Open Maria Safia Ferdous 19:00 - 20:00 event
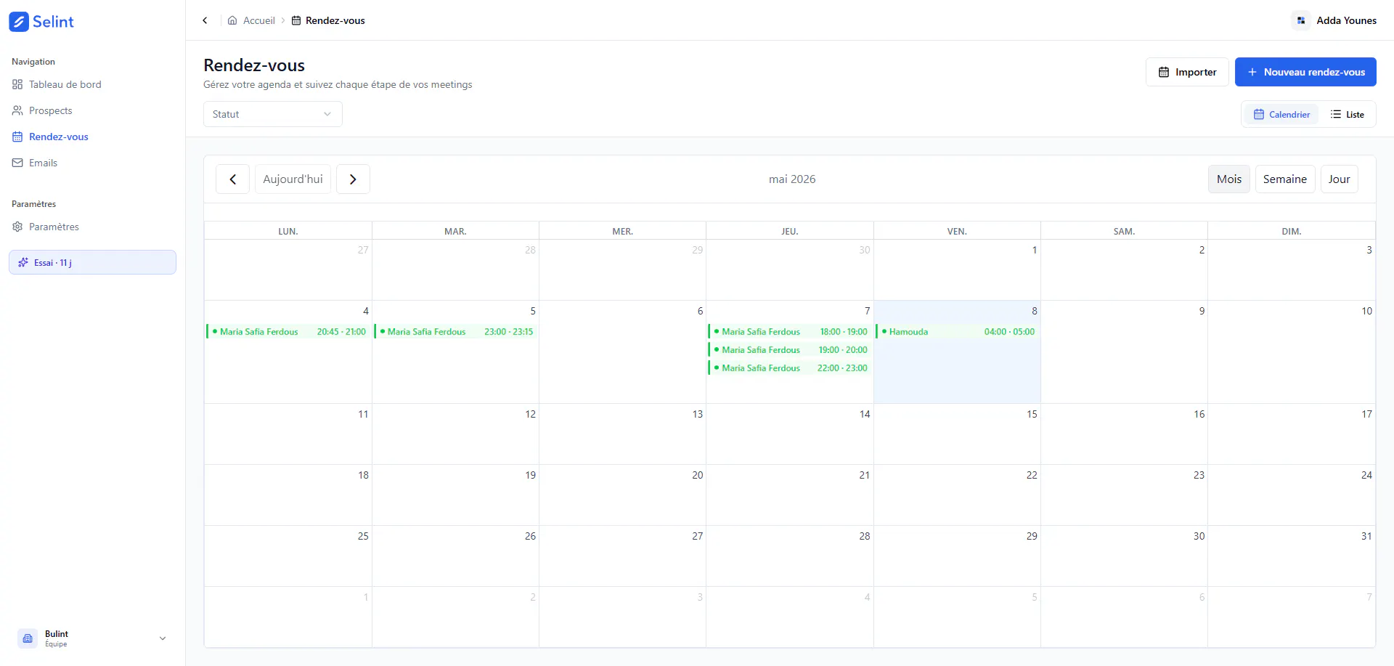Image resolution: width=1394 pixels, height=666 pixels. (789, 349)
